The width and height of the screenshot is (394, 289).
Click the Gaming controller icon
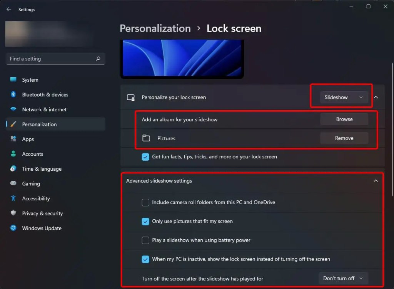[x=13, y=183]
